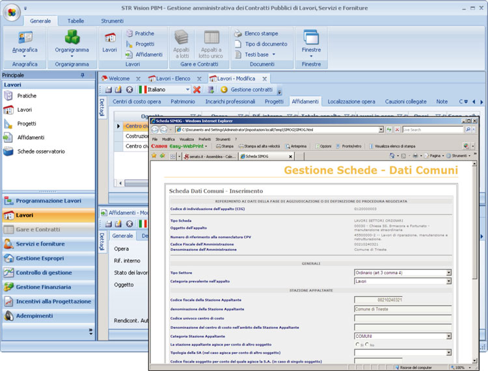Open the Categoria Stazione Appaltante dropdown
The image size is (488, 371).
coord(448,336)
